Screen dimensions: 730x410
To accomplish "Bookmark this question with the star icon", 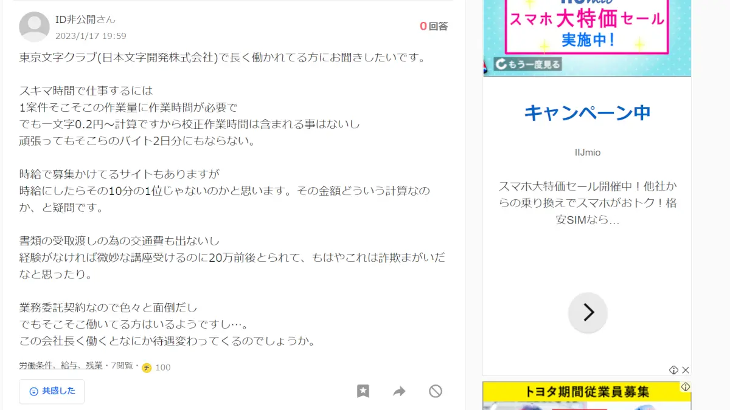I will tap(363, 391).
